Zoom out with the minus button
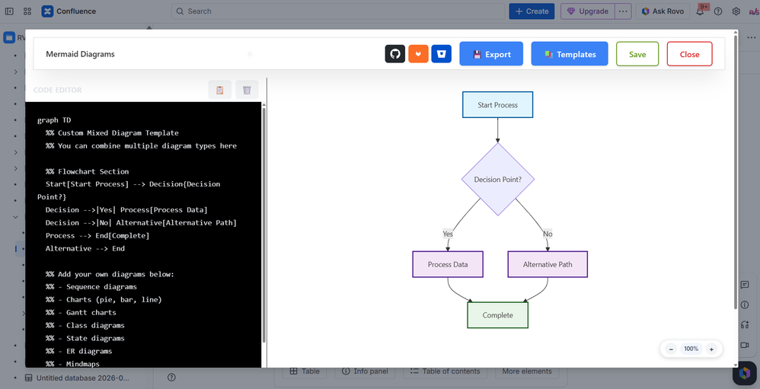Screen dimensions: 760x389 pos(672,349)
